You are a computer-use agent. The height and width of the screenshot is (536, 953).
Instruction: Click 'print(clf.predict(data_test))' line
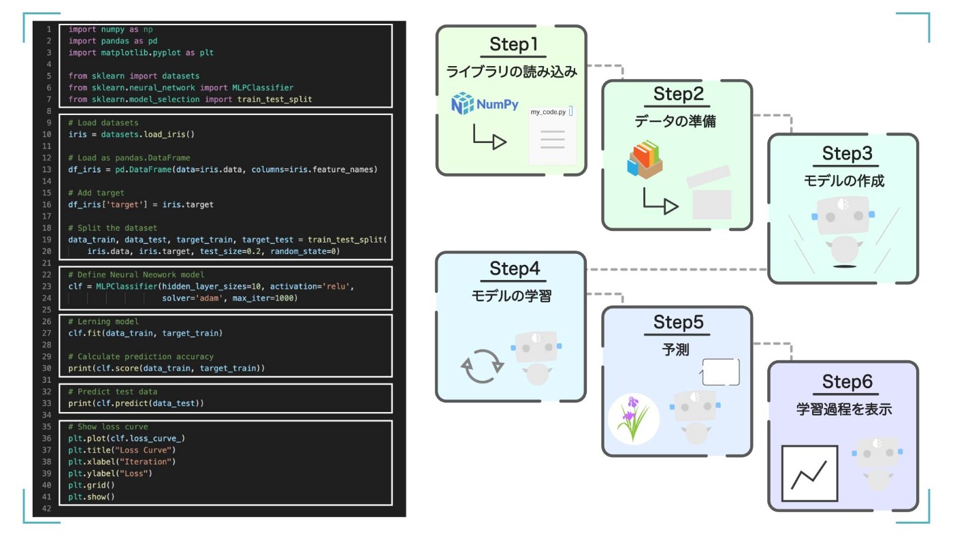(136, 403)
